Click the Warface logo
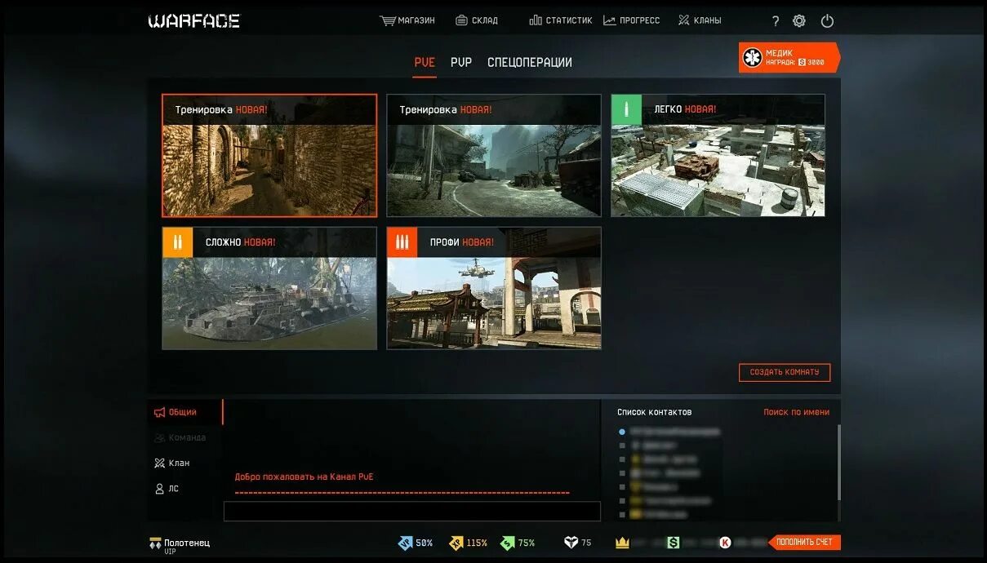The width and height of the screenshot is (987, 563). [194, 21]
